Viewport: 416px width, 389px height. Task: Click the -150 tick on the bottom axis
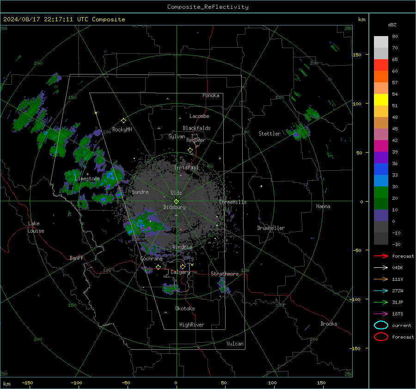27,383
